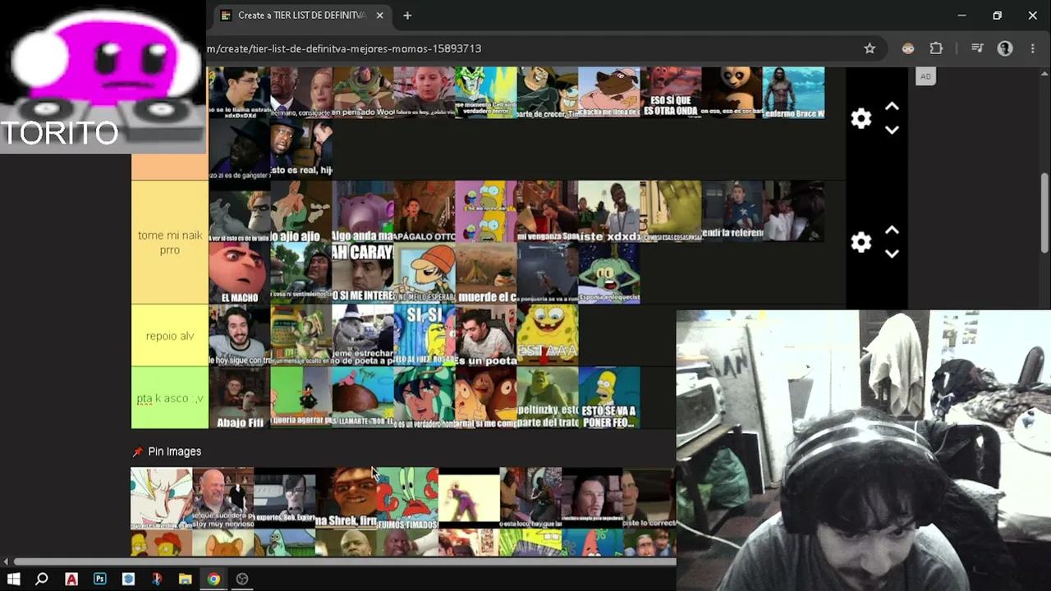Open the blue 3D app taskbar icon

click(x=128, y=579)
